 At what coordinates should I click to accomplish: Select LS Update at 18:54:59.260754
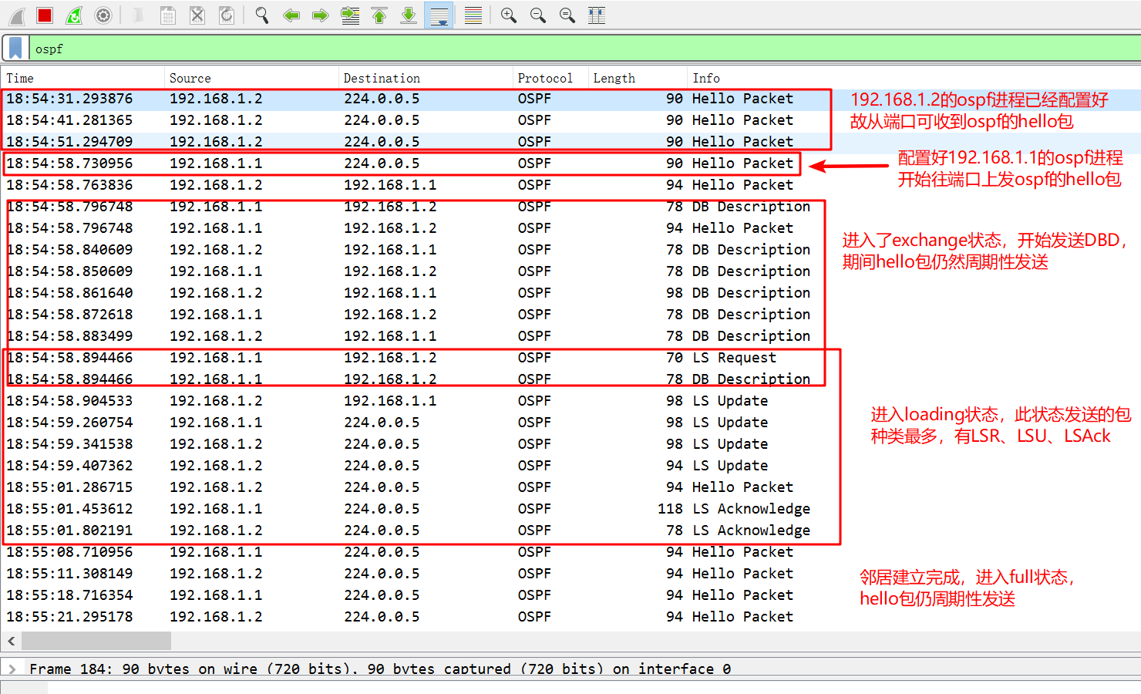click(570, 423)
